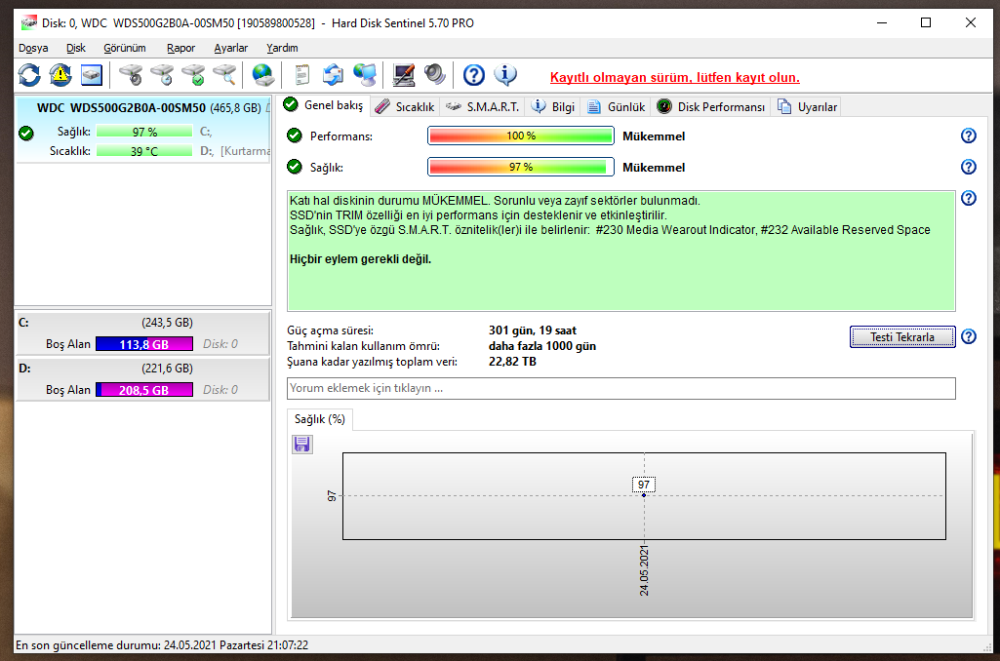Screen dimensions: 1000x661
Task: Click the left panel temperature 39 °C bar
Action: click(144, 152)
